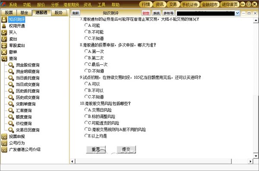Open the 分析 menu

[55, 5]
